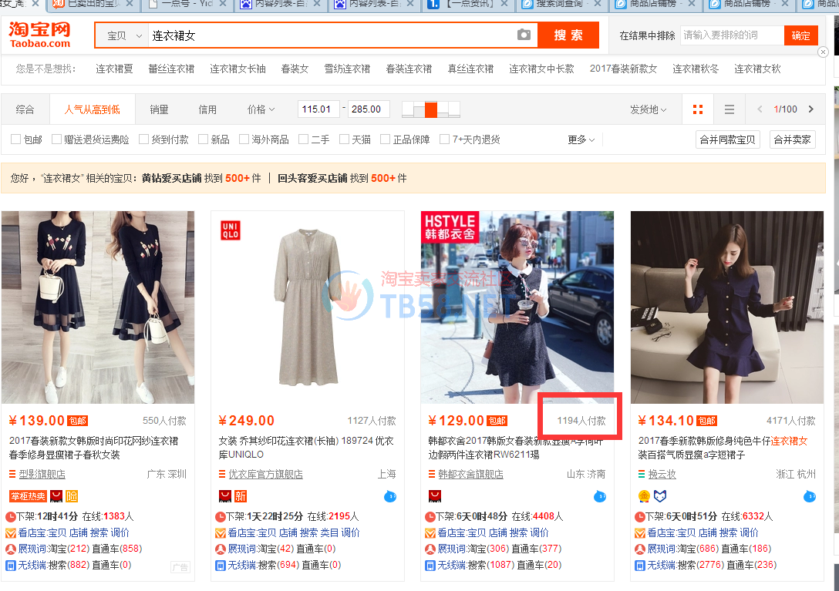Screen dimensions: 839x591
Task: Click the highlighted orange price distribution bar
Action: [431, 109]
